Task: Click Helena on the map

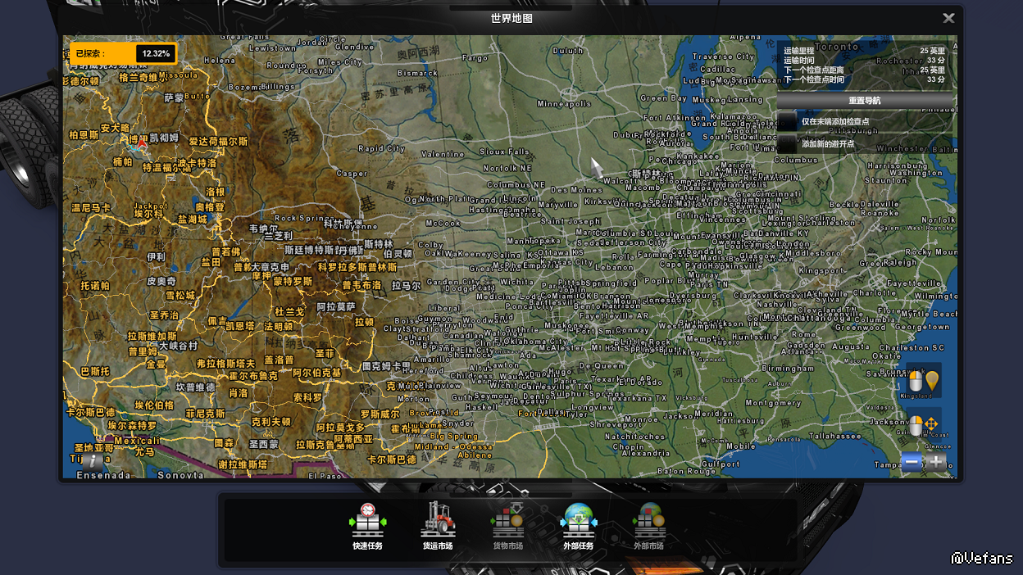Action: 220,61
